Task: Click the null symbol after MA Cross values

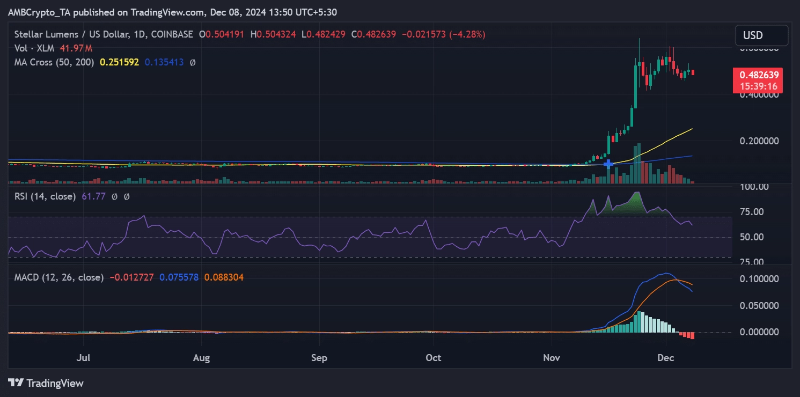Action: click(193, 62)
